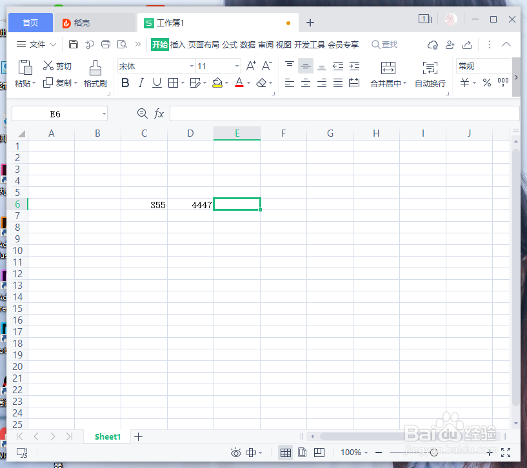Select cell D6 containing 4447
527x468 pixels.
(190, 204)
